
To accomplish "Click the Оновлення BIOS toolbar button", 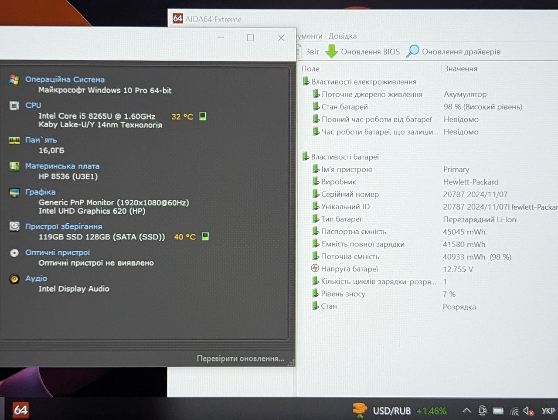I will (x=363, y=51).
